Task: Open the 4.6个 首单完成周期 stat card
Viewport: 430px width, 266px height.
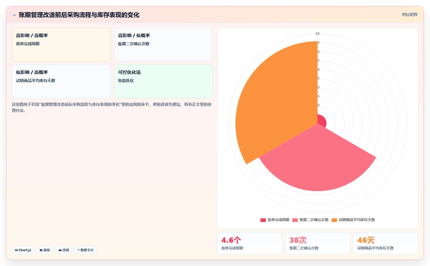Action: (x=250, y=243)
